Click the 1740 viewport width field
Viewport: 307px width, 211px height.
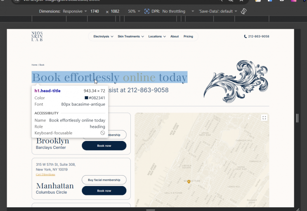click(95, 12)
